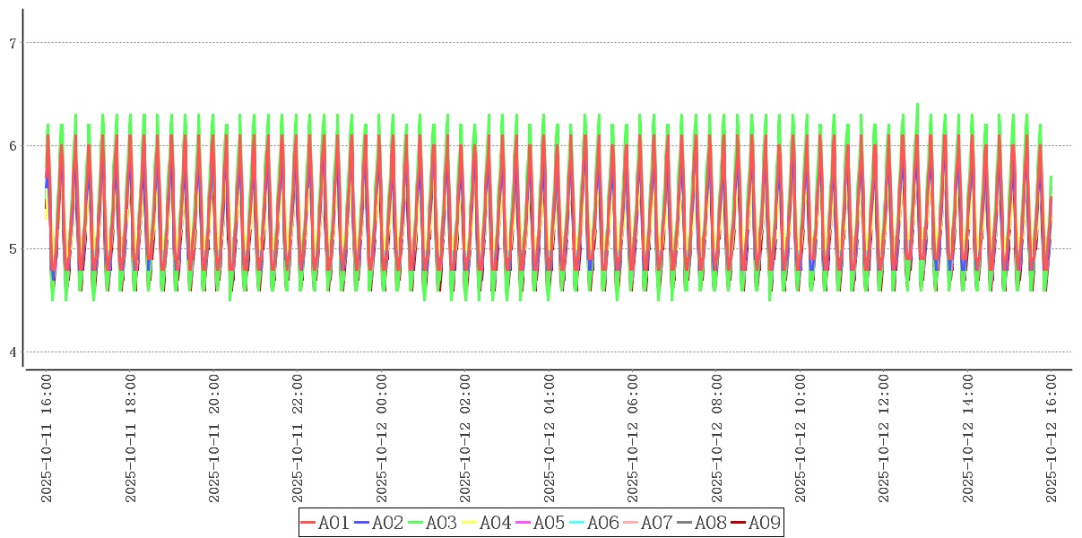Click the gray A08 legend line marker

click(686, 523)
